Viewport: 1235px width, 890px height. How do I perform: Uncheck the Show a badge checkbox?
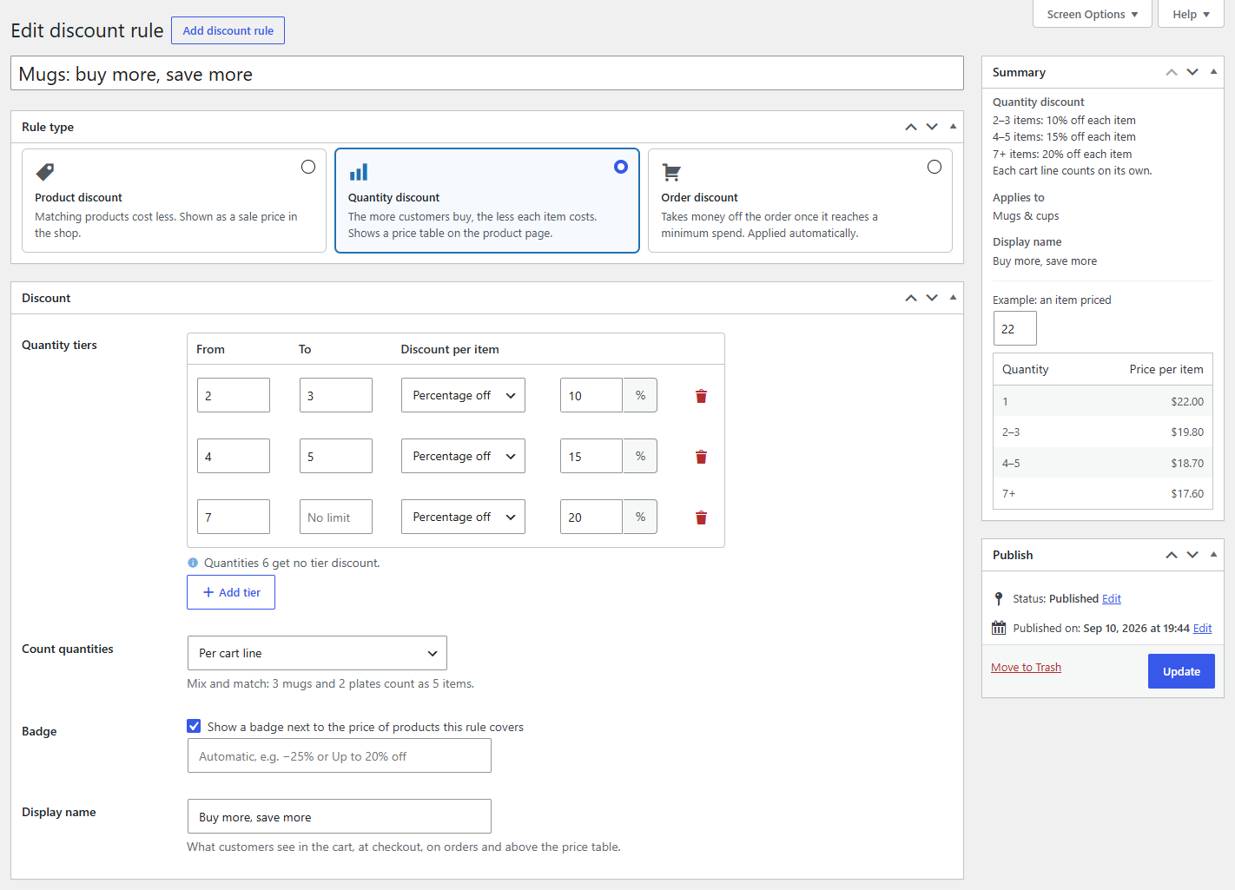(x=194, y=726)
